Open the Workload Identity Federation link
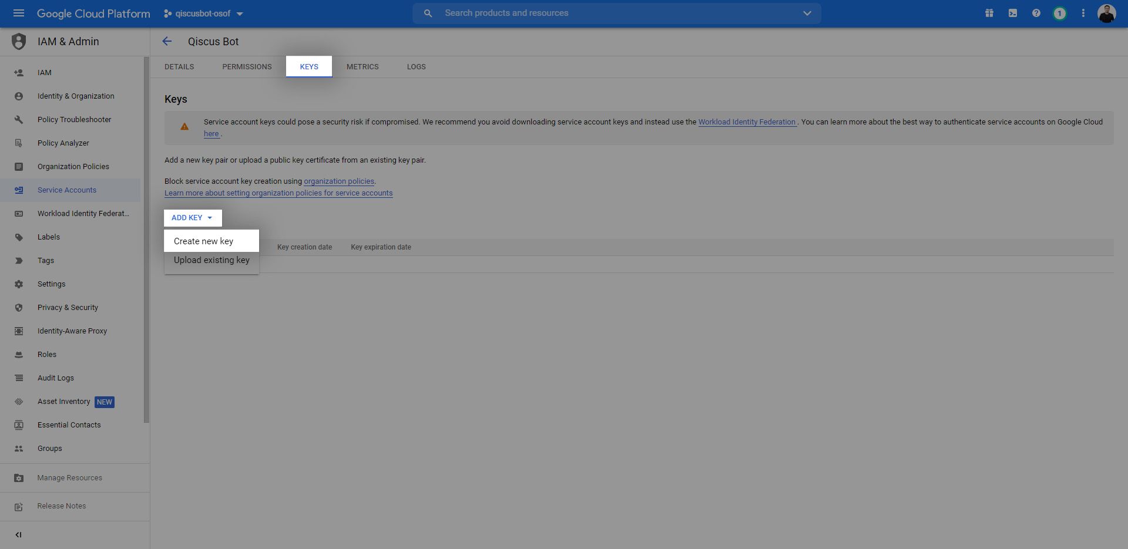The image size is (1128, 549). tap(747, 122)
